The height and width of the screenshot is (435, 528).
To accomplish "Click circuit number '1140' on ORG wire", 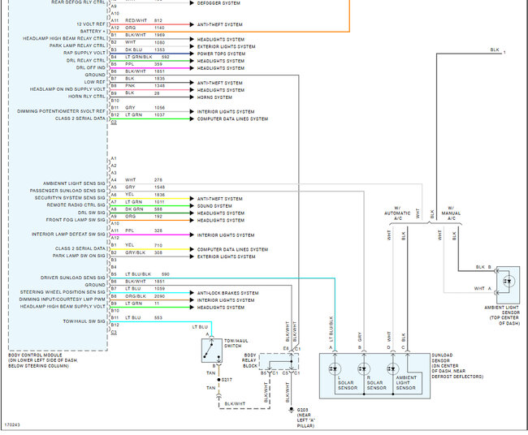I will 159,28.
